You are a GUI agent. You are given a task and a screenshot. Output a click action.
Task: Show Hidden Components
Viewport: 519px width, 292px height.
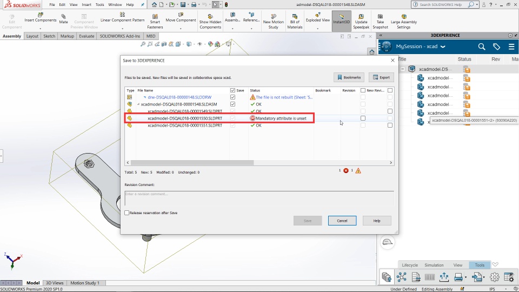[210, 22]
